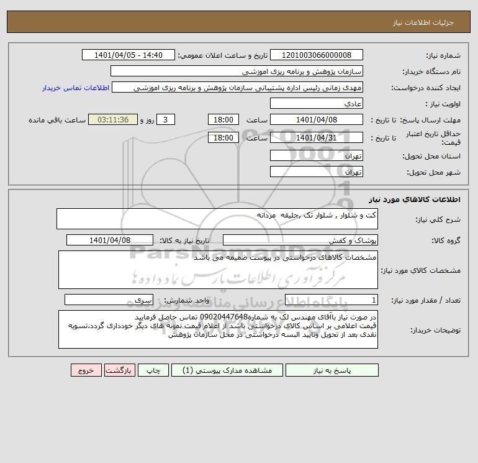Click the اطلاعات کالاهای مورد نیاز section heading
The height and width of the screenshot is (463, 478).
(x=415, y=199)
